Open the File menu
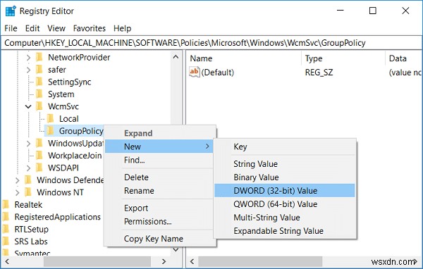 click(11, 28)
